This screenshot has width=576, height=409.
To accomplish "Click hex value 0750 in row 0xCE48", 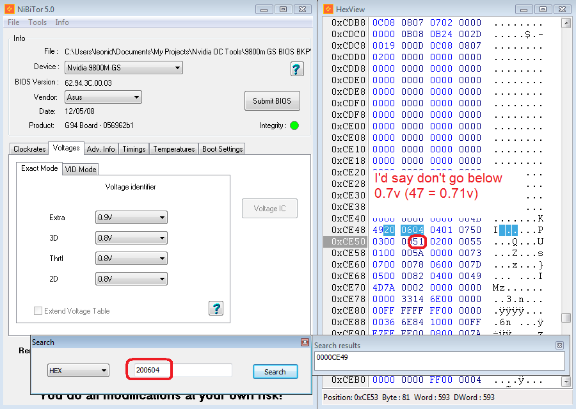I will tap(470, 230).
